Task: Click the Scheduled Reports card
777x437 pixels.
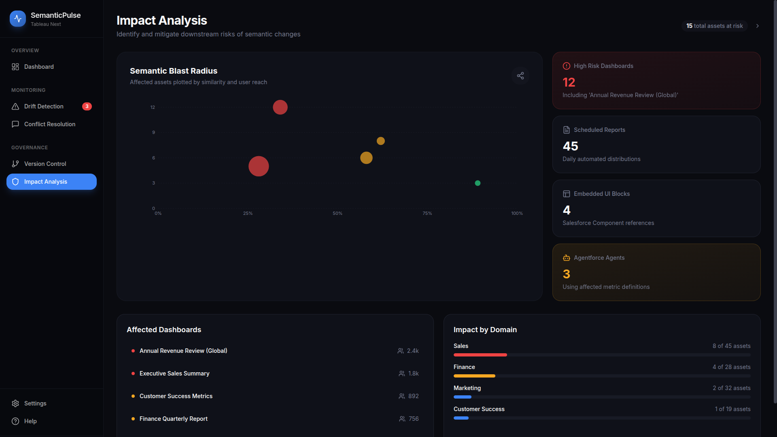Action: (656, 144)
